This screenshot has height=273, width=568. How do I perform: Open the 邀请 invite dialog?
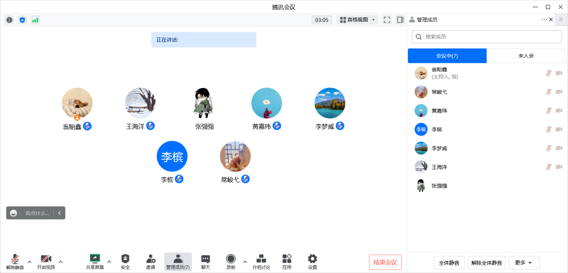point(151,262)
